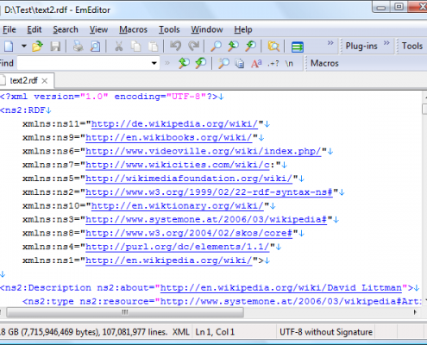
Task: Click the Paste clipboard icon
Action: (x=154, y=46)
